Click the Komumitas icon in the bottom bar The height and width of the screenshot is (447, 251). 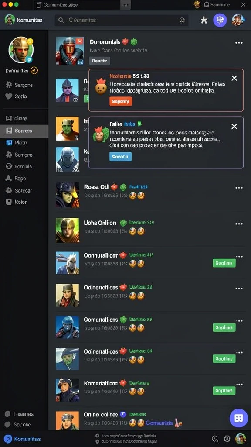tap(8, 439)
